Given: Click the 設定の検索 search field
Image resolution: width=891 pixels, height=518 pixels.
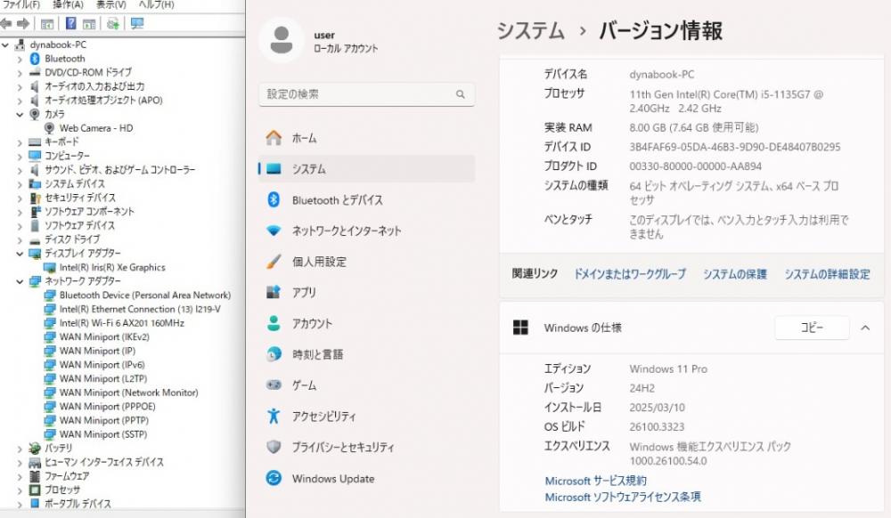Looking at the screenshot, I should click(x=366, y=94).
